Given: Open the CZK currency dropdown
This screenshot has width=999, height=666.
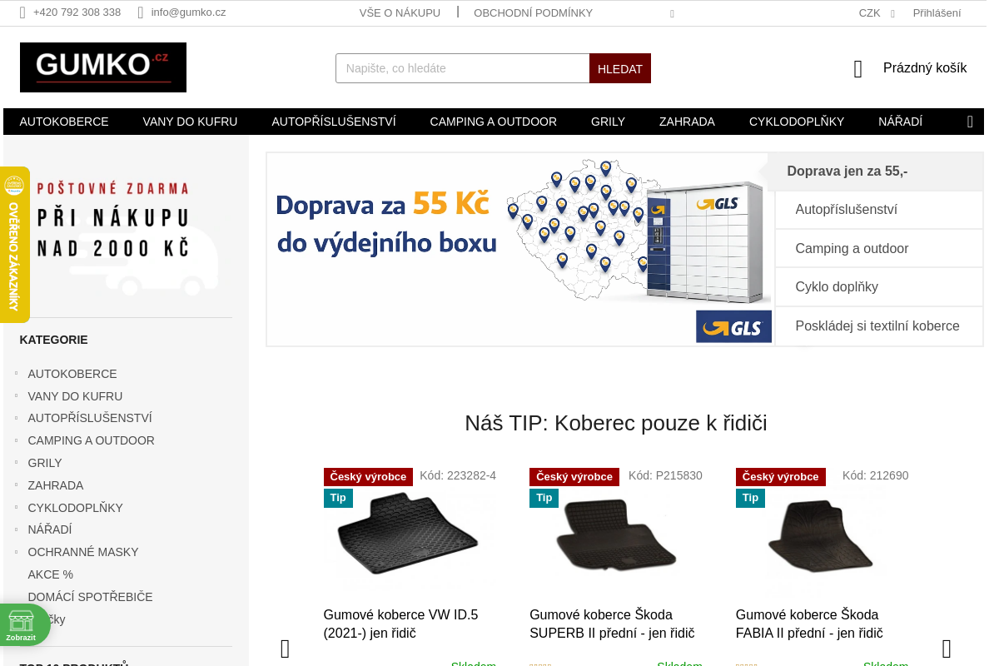Looking at the screenshot, I should pos(877,12).
